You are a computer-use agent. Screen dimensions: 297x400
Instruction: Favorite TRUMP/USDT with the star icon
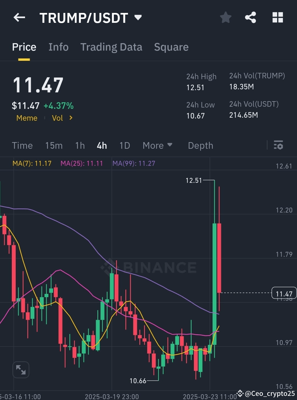[225, 17]
